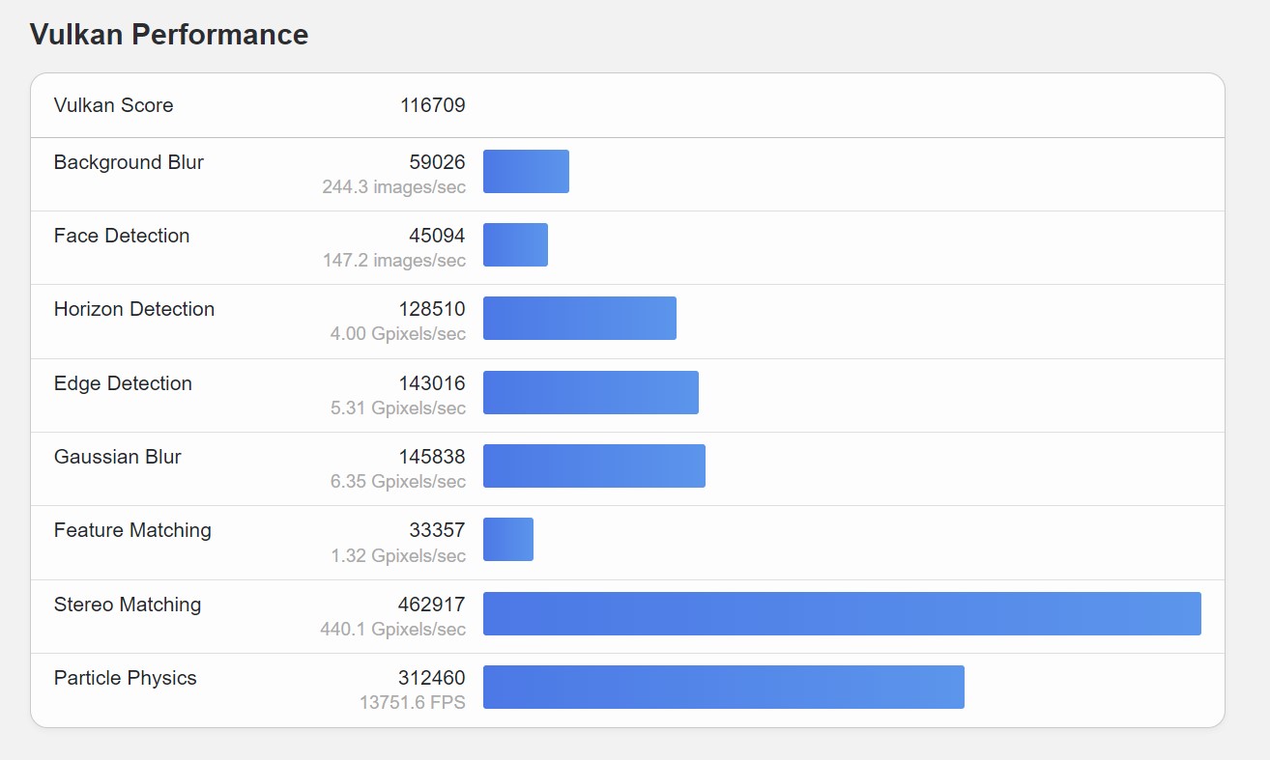Click the Stereo Matching score 462917
Screen dimensions: 1270x760
[432, 605]
